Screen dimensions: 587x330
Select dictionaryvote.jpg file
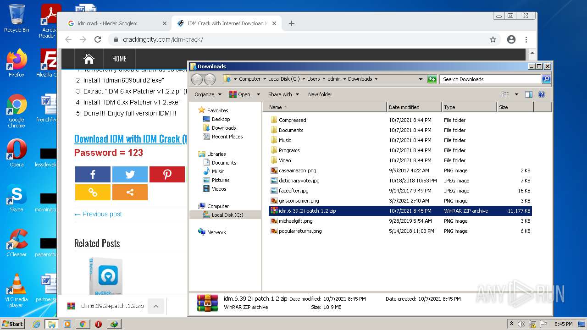299,181
